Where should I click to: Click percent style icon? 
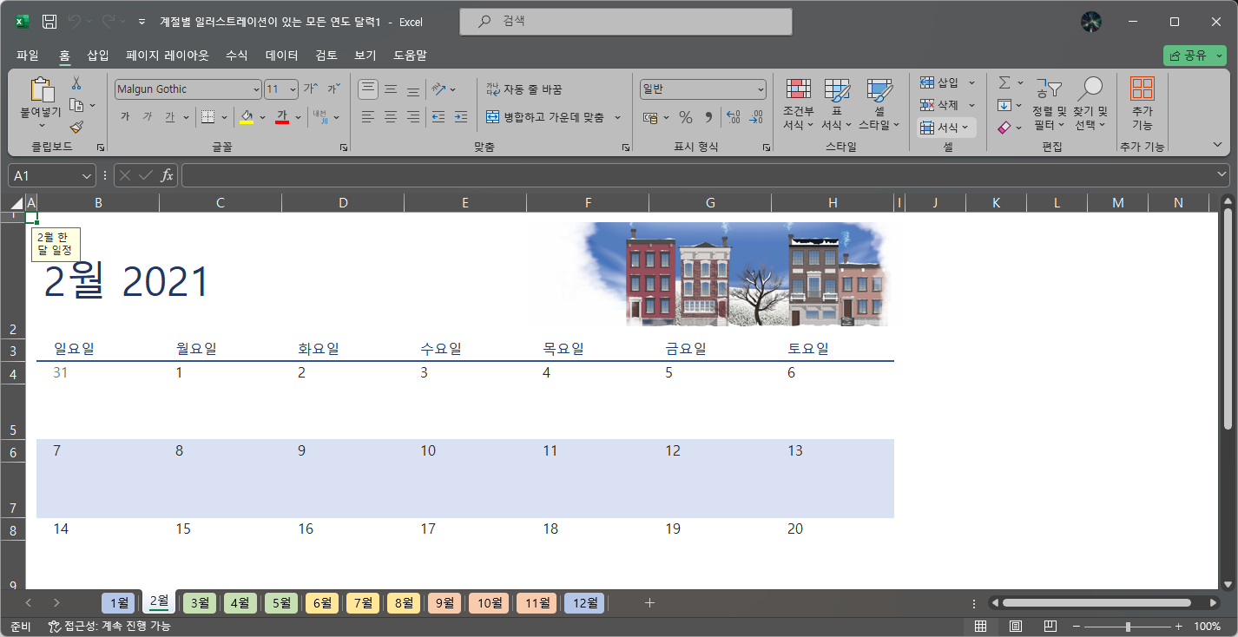pyautogui.click(x=685, y=117)
